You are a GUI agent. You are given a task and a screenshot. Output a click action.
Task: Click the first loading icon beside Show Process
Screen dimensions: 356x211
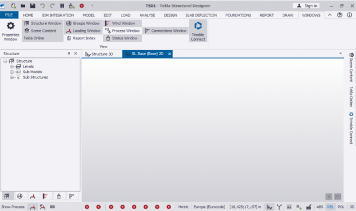[33, 207]
